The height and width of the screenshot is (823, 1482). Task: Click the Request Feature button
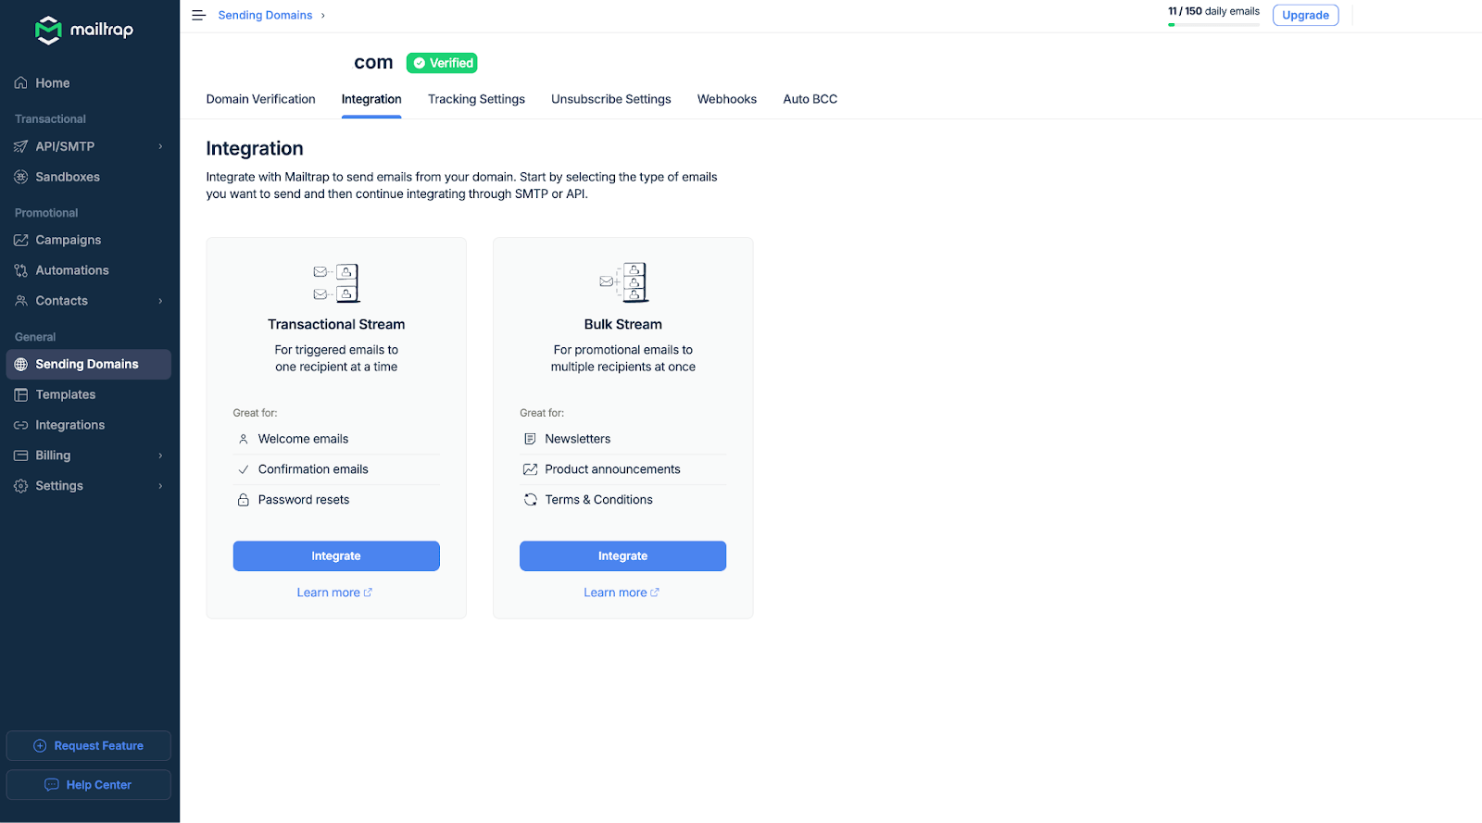coord(89,746)
